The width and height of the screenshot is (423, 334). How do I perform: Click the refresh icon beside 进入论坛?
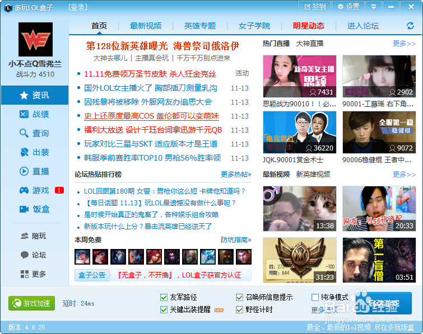point(410,26)
